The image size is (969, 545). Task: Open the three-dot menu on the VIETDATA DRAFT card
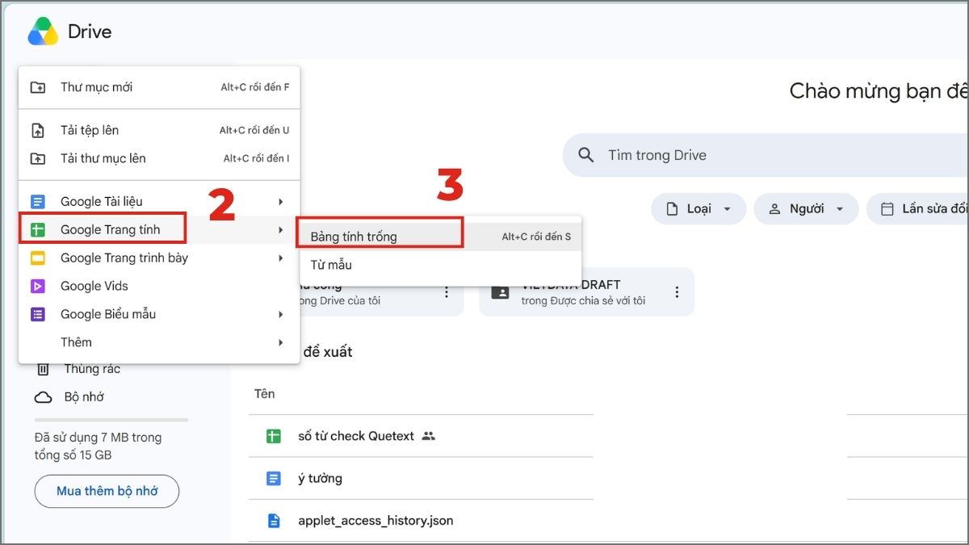677,292
